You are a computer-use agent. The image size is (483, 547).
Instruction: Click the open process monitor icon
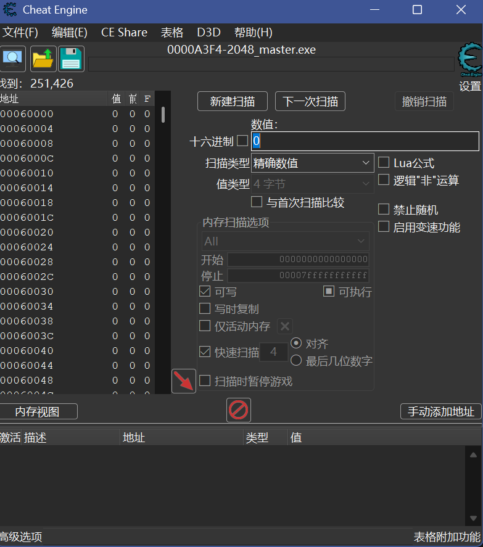coord(12,59)
